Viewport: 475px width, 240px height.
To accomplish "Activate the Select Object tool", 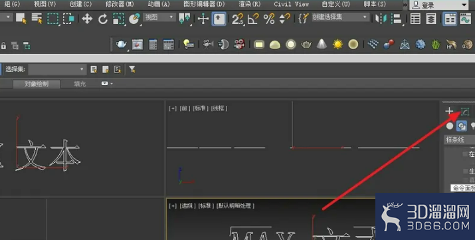I will [x=21, y=19].
